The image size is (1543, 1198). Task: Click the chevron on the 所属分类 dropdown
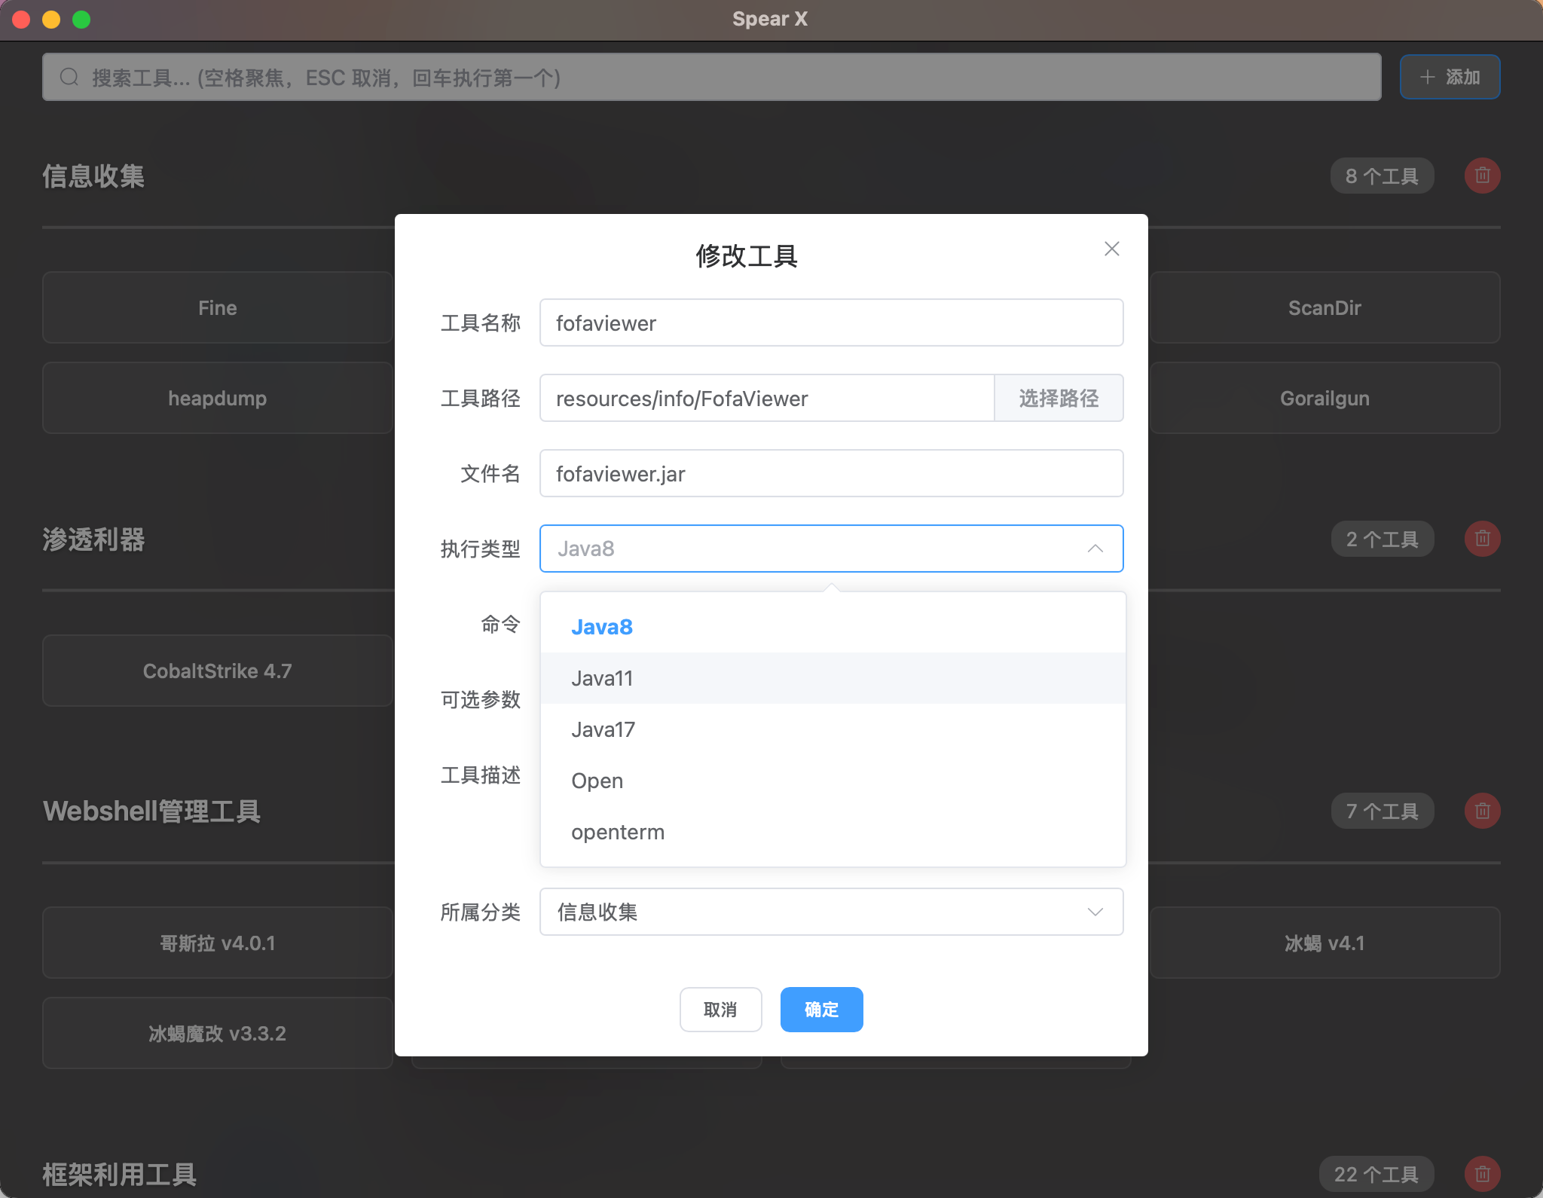(x=1094, y=912)
